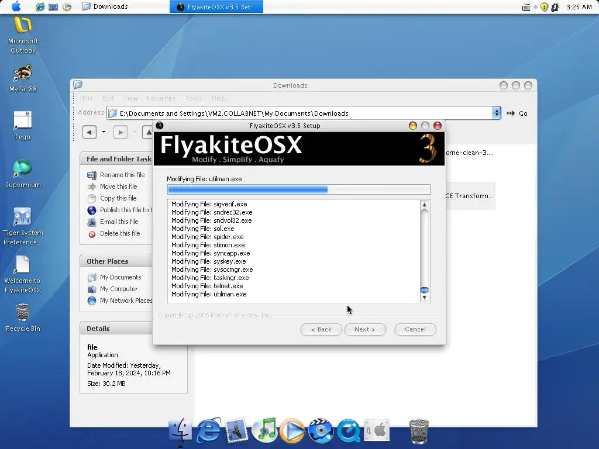
Task: Select log line 'Modifying File: sol.exe'
Action: point(203,229)
